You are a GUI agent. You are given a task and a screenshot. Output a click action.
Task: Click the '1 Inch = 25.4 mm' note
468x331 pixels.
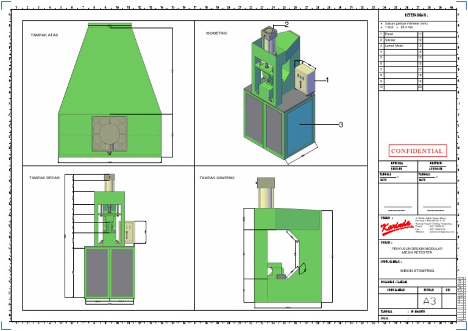pos(399,27)
